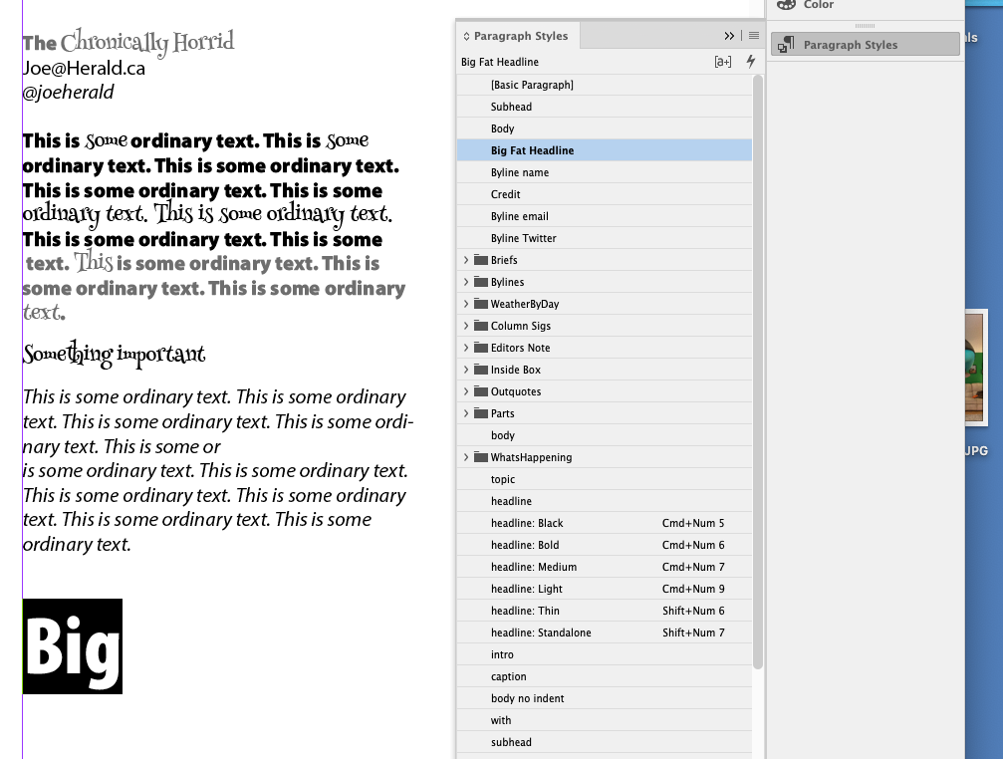Apply the Body paragraph style

click(x=605, y=128)
